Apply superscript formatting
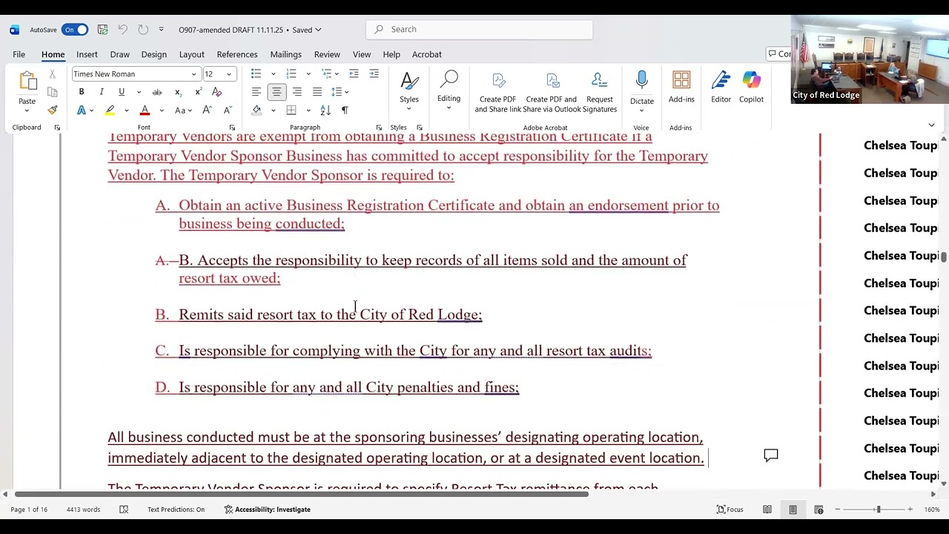 point(198,92)
